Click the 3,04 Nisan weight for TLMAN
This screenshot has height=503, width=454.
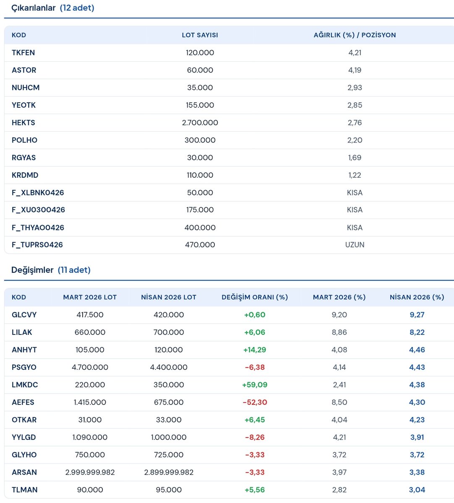tap(417, 490)
